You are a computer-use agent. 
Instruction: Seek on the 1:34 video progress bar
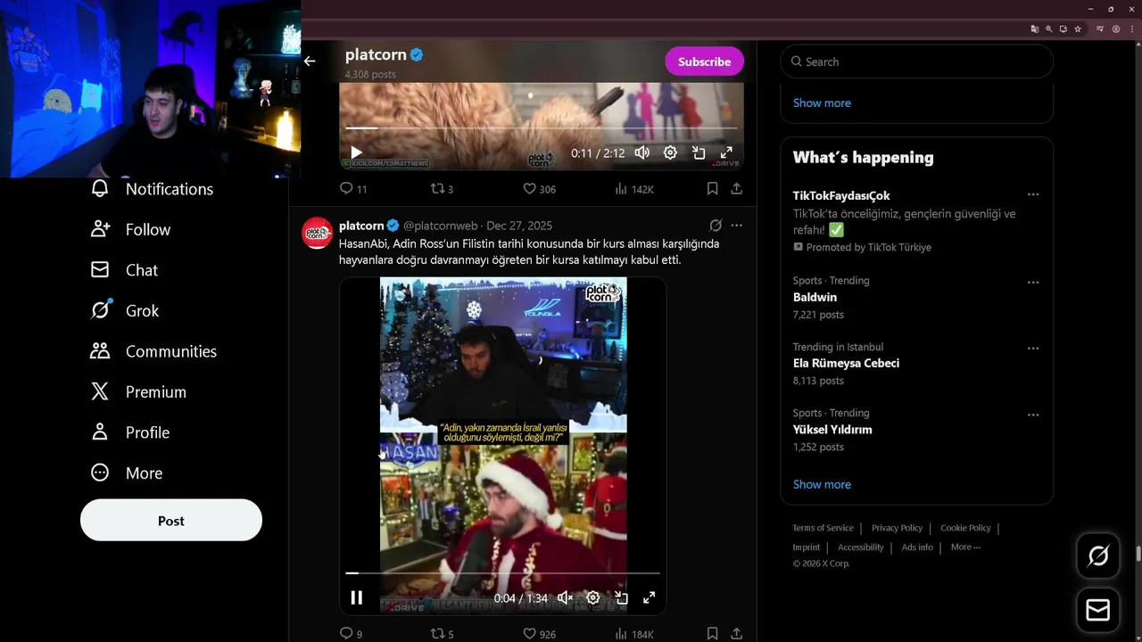pyautogui.click(x=503, y=573)
